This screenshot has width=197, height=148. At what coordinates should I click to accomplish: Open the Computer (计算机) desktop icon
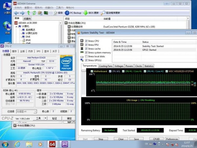pyautogui.click(x=7, y=8)
